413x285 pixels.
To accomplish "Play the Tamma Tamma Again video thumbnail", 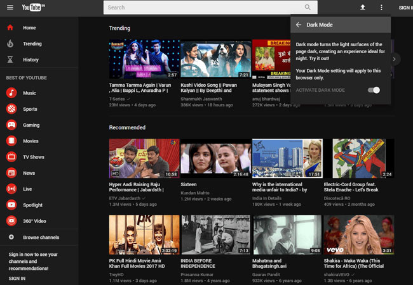I will coord(144,59).
